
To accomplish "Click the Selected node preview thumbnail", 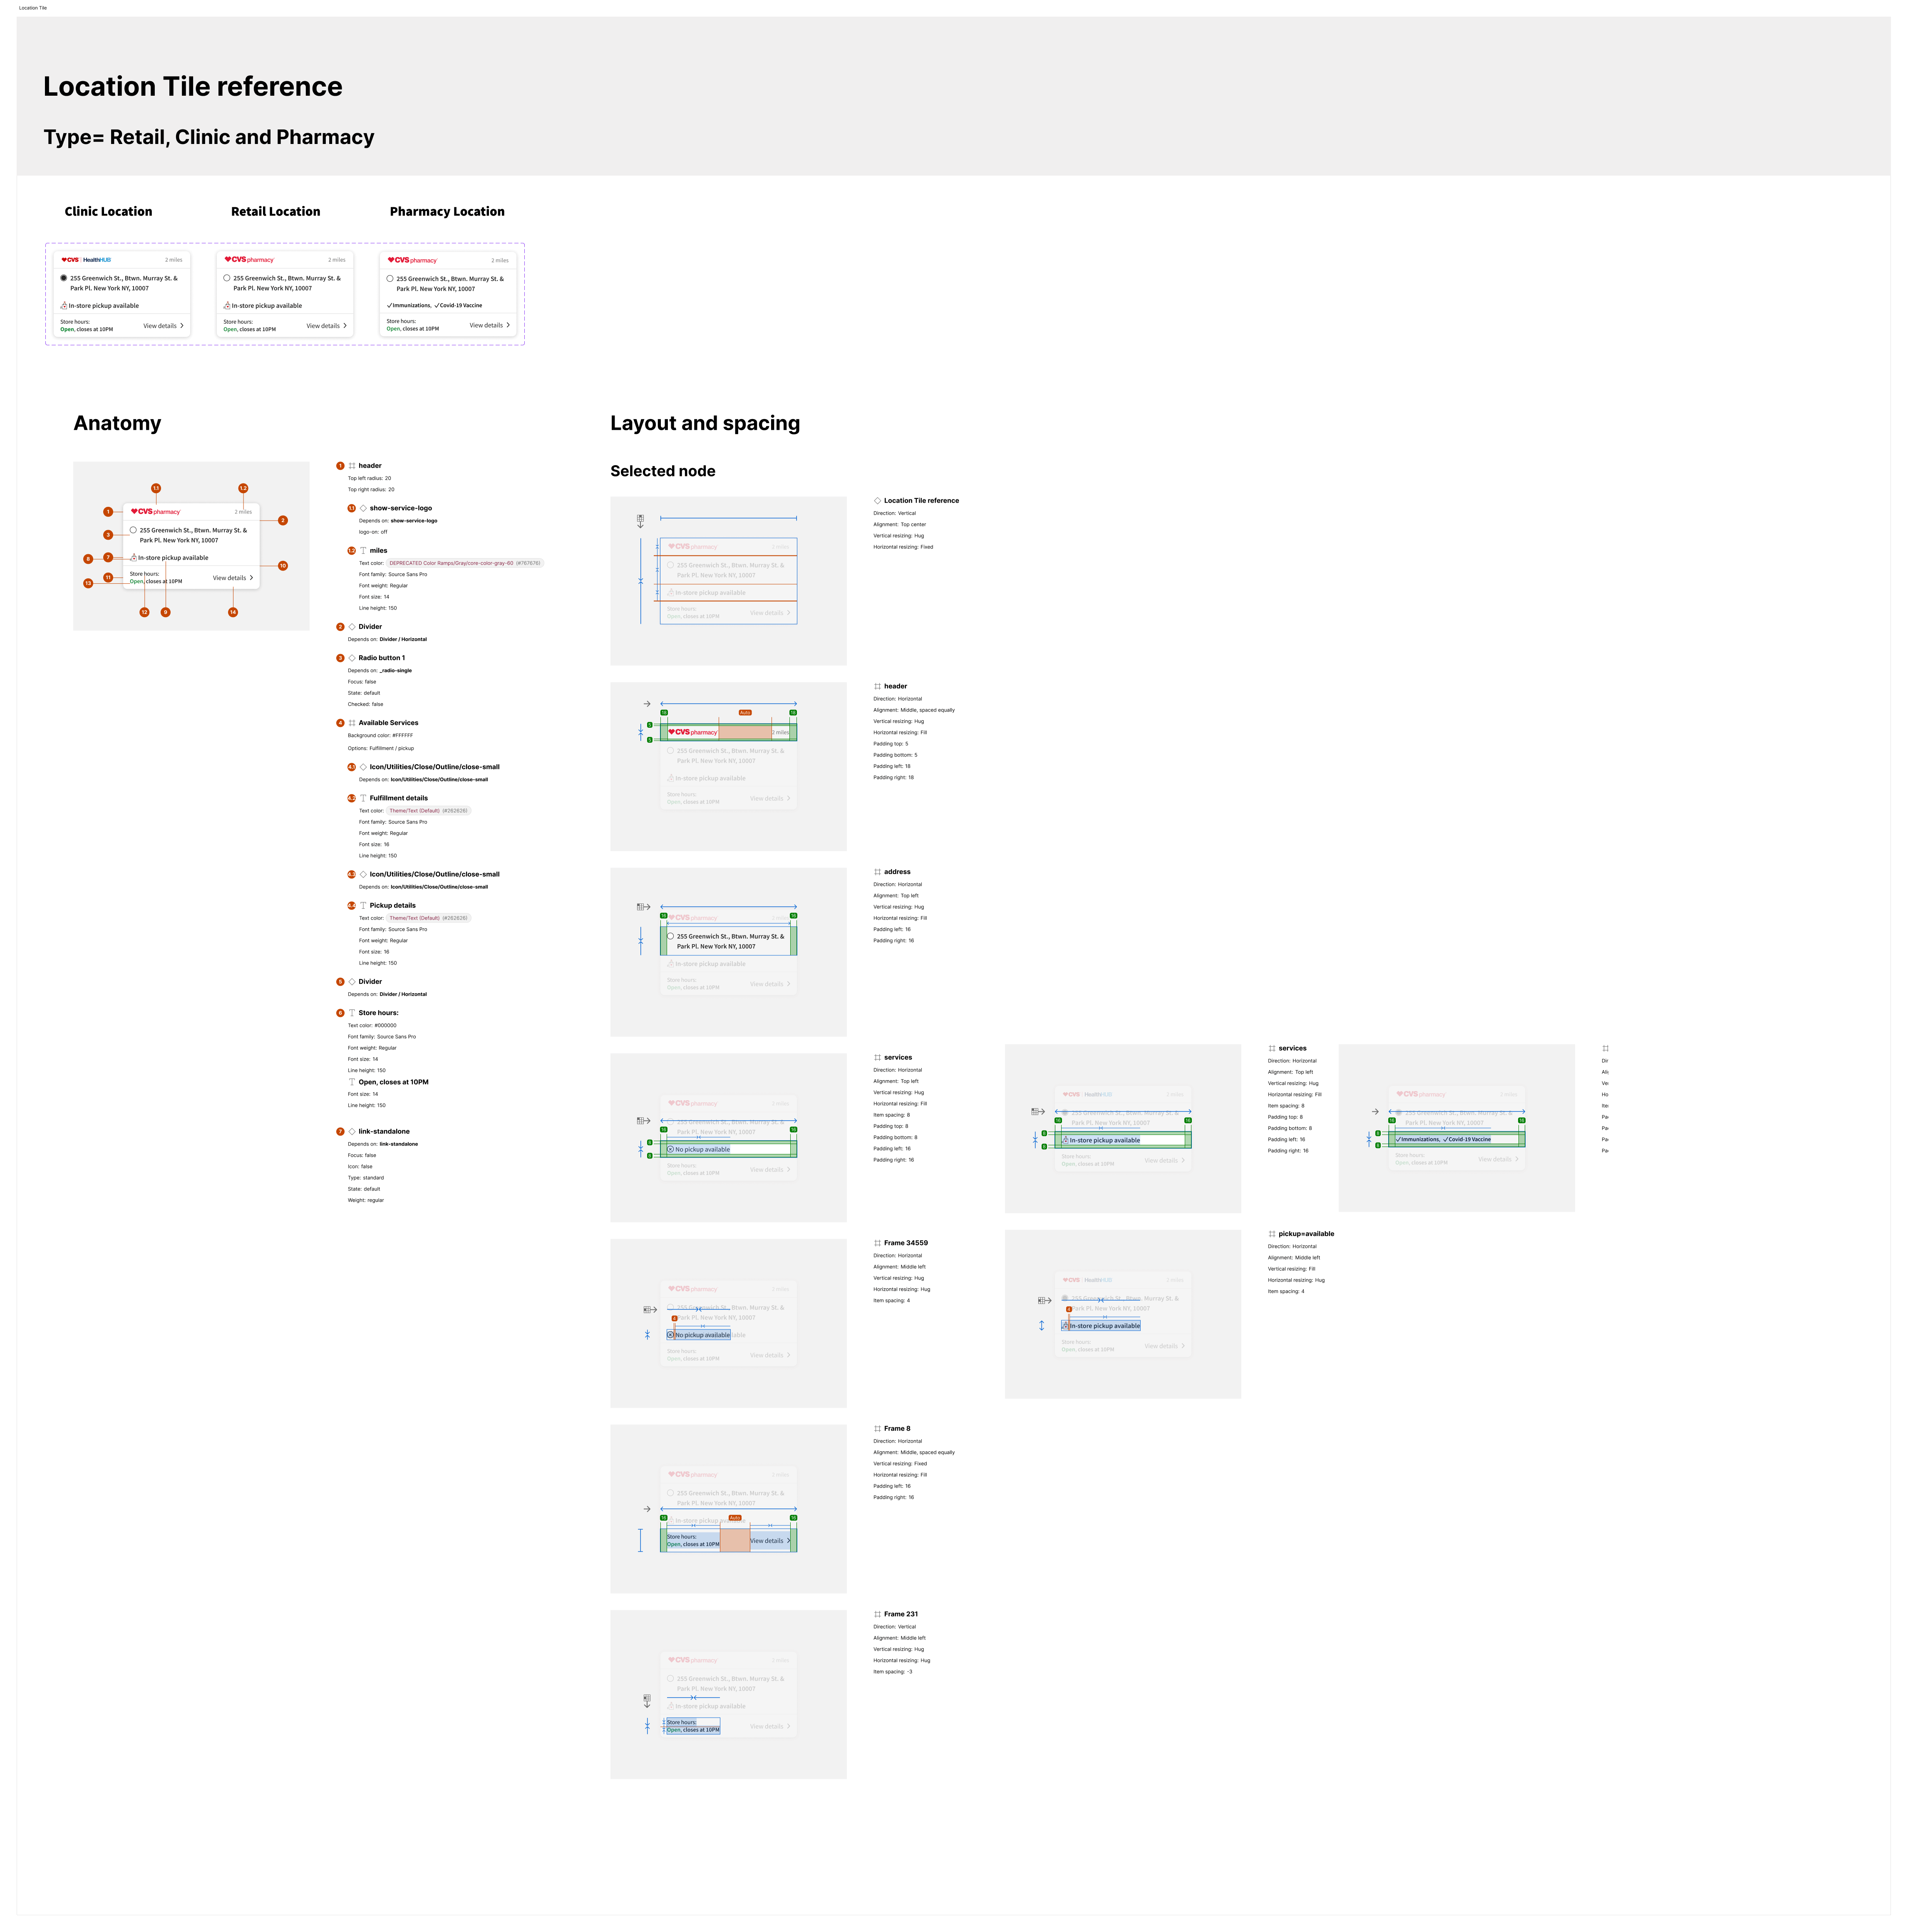I will 728,581.
